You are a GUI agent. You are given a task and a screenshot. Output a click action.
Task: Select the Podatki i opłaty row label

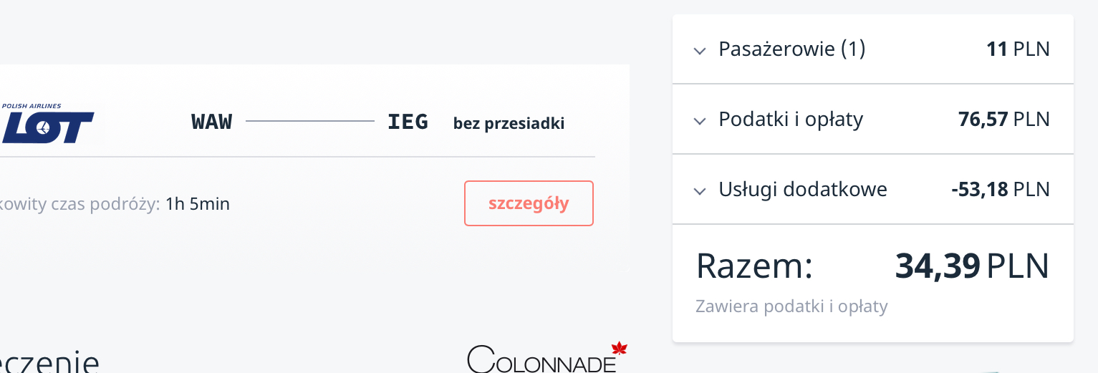pyautogui.click(x=791, y=120)
